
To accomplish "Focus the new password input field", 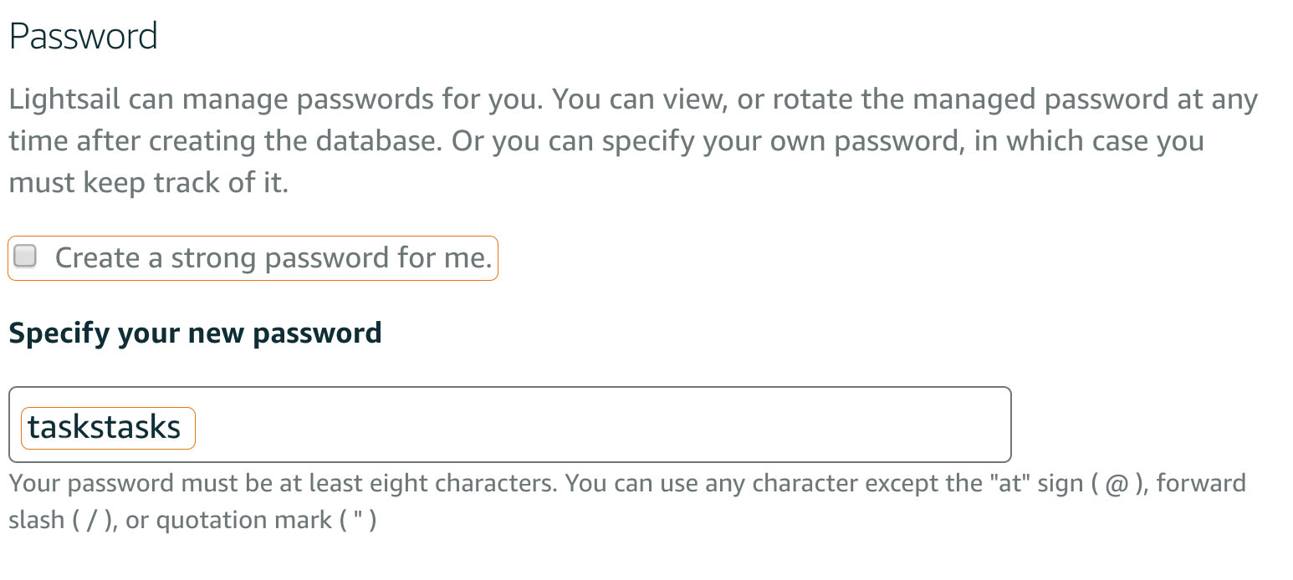I will pos(585,425).
